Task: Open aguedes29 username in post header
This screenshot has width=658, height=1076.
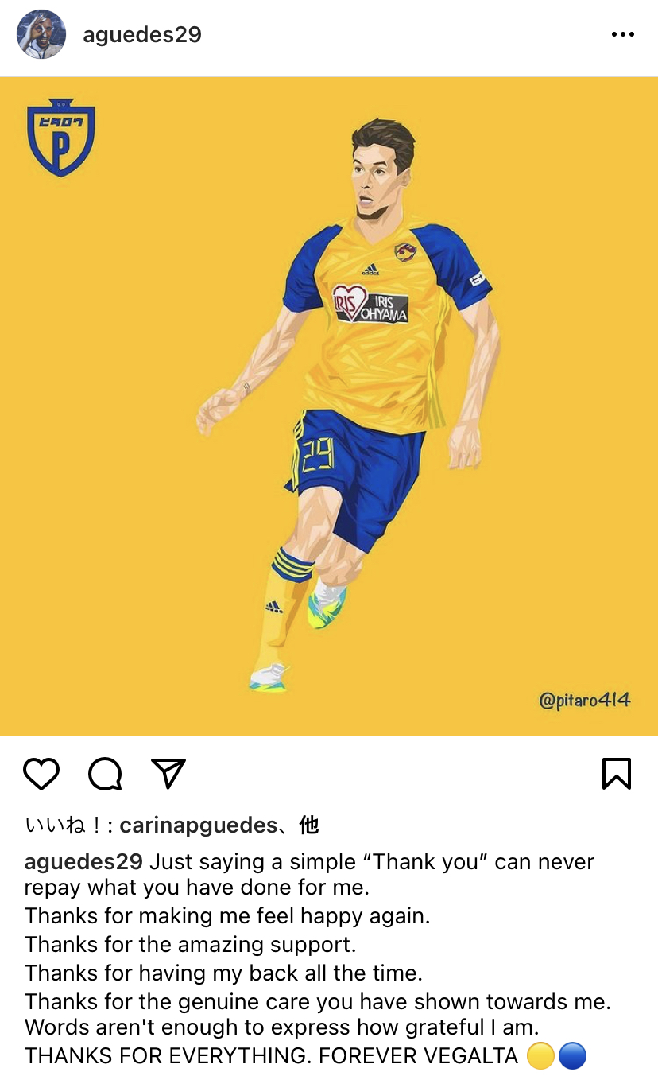Action: 142,35
